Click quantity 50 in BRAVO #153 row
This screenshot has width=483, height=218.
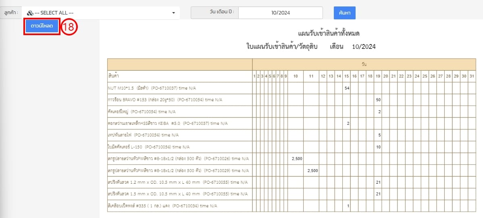click(378, 100)
